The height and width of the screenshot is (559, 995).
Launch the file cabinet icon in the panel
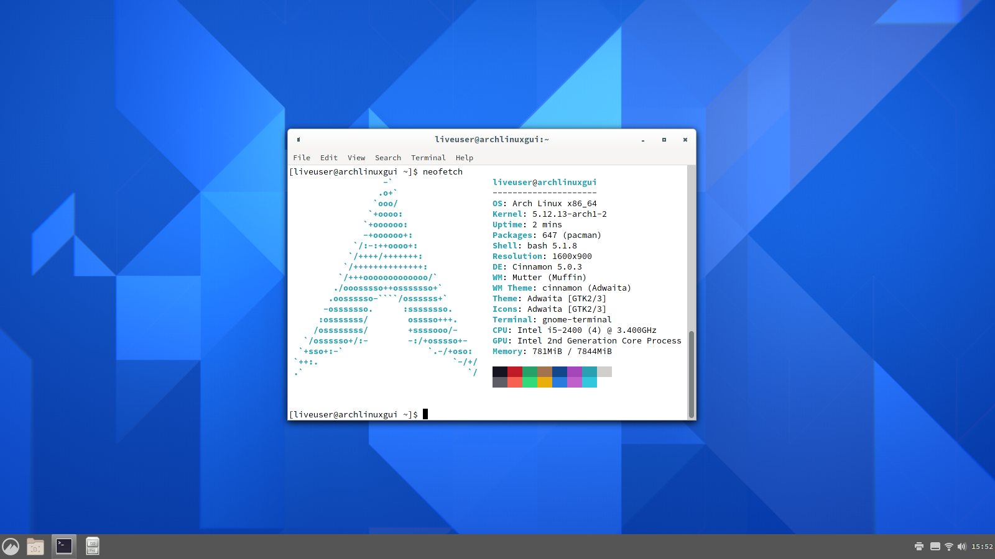[x=93, y=546]
